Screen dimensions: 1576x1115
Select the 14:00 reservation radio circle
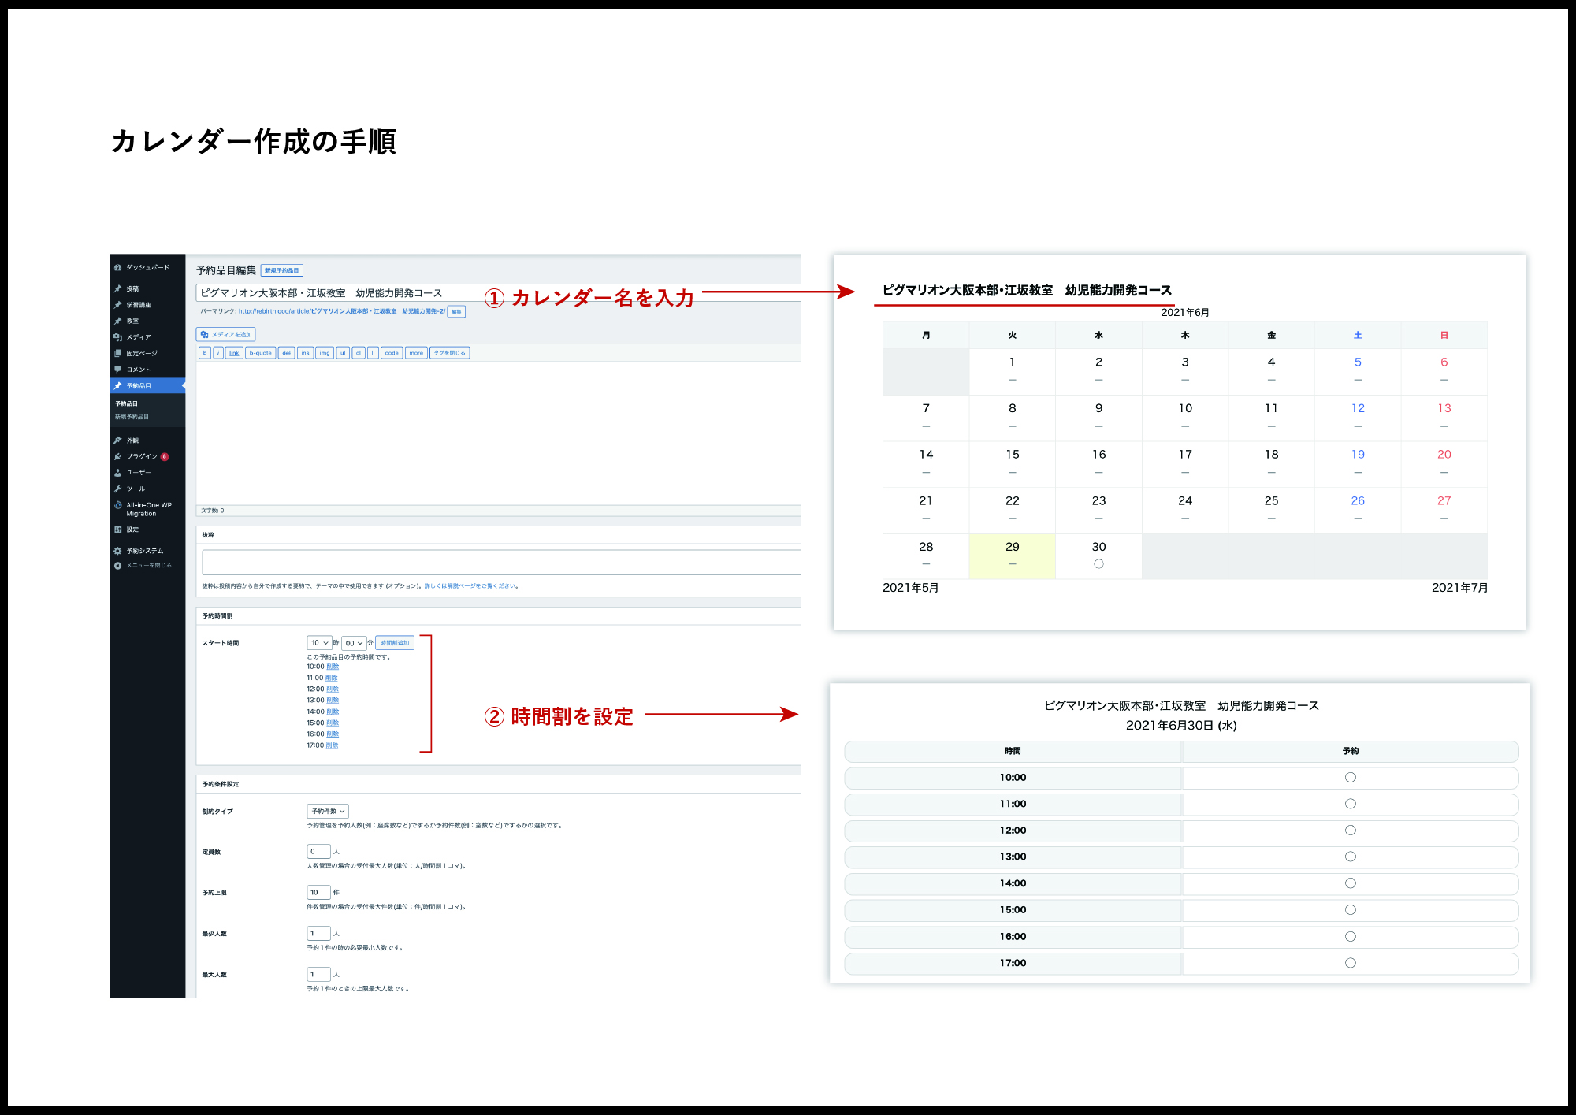[1350, 883]
